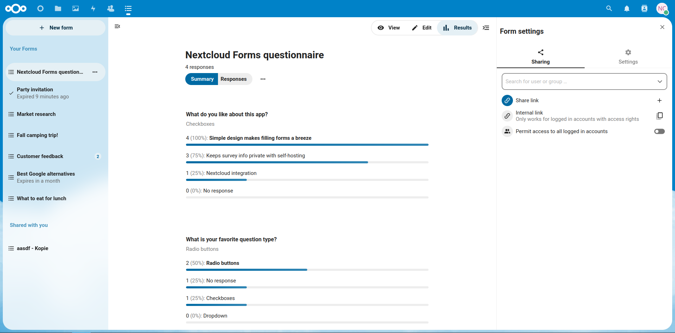Open the Nextcloud logo home
Viewport: 675px width, 333px height.
point(16,8)
